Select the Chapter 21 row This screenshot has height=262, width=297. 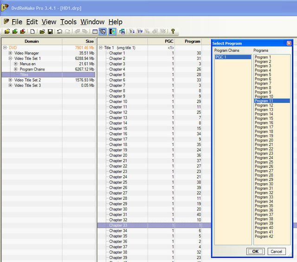click(154, 160)
